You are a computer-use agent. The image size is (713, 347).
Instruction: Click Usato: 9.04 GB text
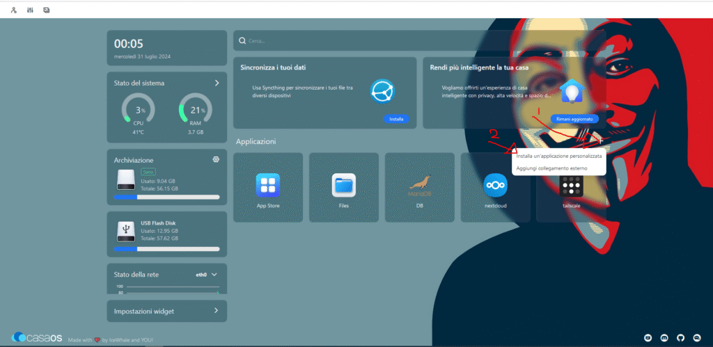[158, 181]
